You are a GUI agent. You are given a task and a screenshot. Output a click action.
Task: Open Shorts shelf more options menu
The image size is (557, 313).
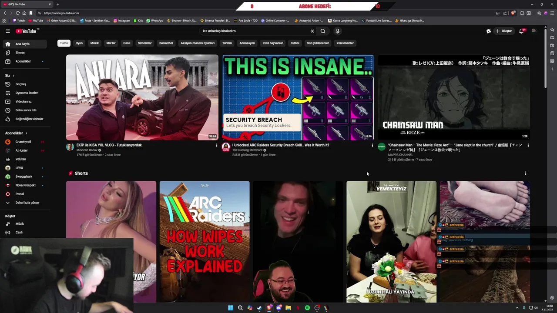[525, 173]
